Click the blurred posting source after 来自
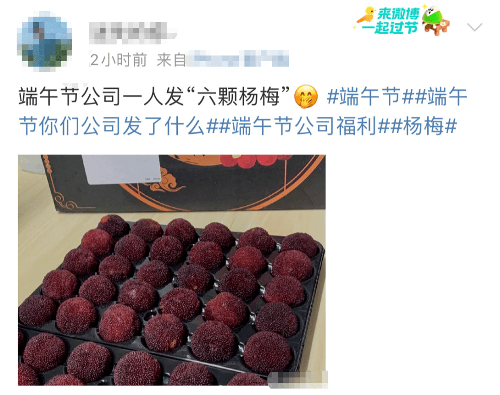Image resolution: width=500 pixels, height=395 pixels. pos(238,59)
